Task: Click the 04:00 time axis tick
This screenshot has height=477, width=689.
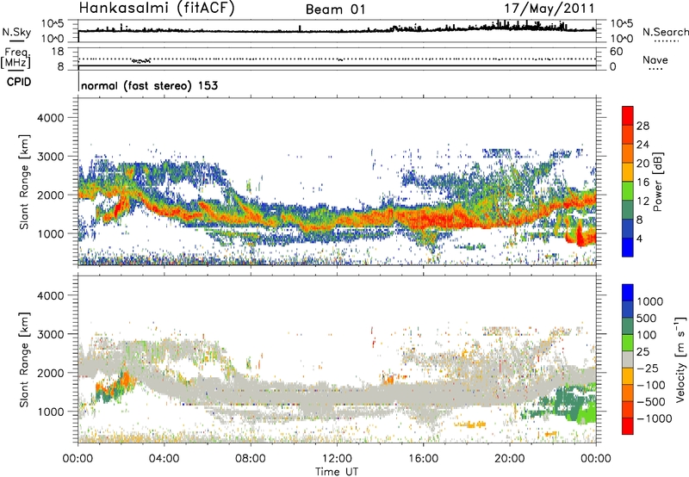Action: tap(164, 459)
